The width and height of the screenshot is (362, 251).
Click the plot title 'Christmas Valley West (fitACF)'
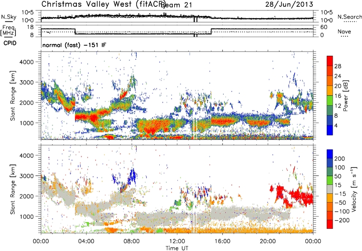[104, 4]
